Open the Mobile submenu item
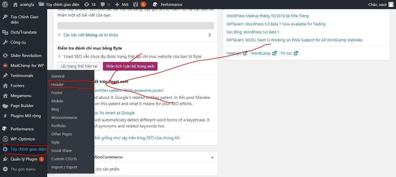 [57, 101]
